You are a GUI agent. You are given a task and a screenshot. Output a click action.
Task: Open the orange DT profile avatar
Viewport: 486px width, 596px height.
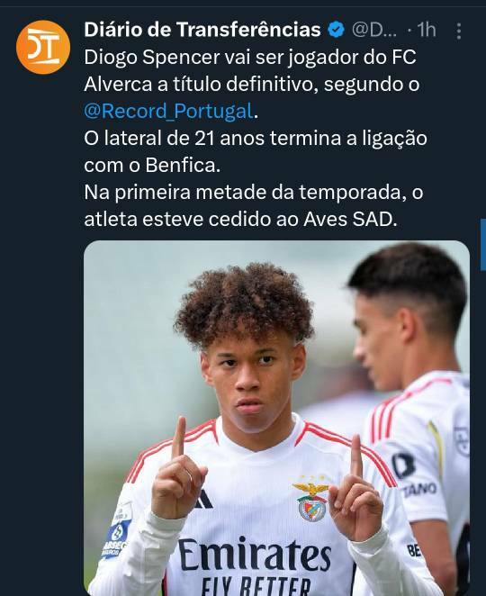[x=43, y=47]
